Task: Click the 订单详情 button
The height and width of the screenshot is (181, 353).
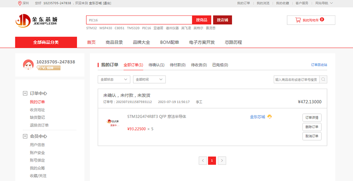Action: click(x=312, y=118)
